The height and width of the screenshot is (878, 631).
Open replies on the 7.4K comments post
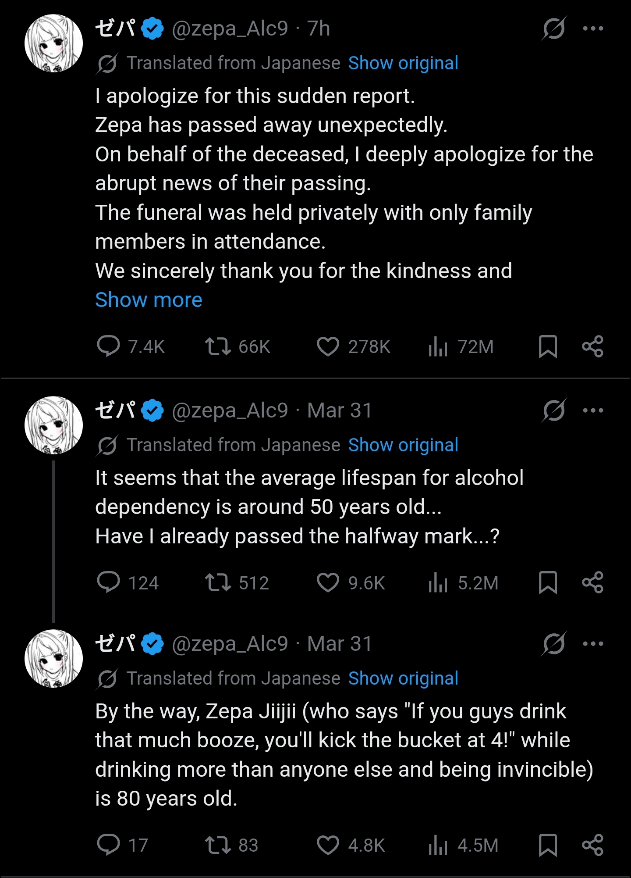tap(108, 346)
